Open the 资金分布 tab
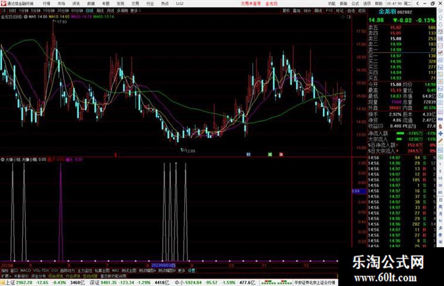This screenshot has width=444, height=286. pos(38,276)
